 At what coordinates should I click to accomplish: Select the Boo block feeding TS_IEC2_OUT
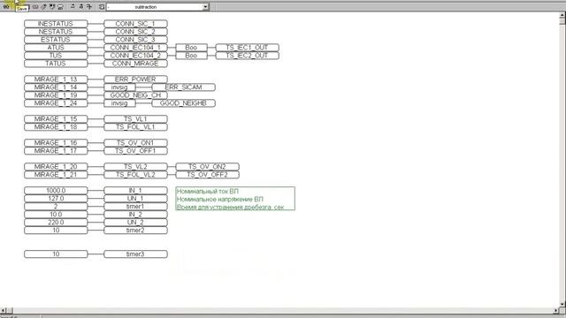click(x=191, y=56)
